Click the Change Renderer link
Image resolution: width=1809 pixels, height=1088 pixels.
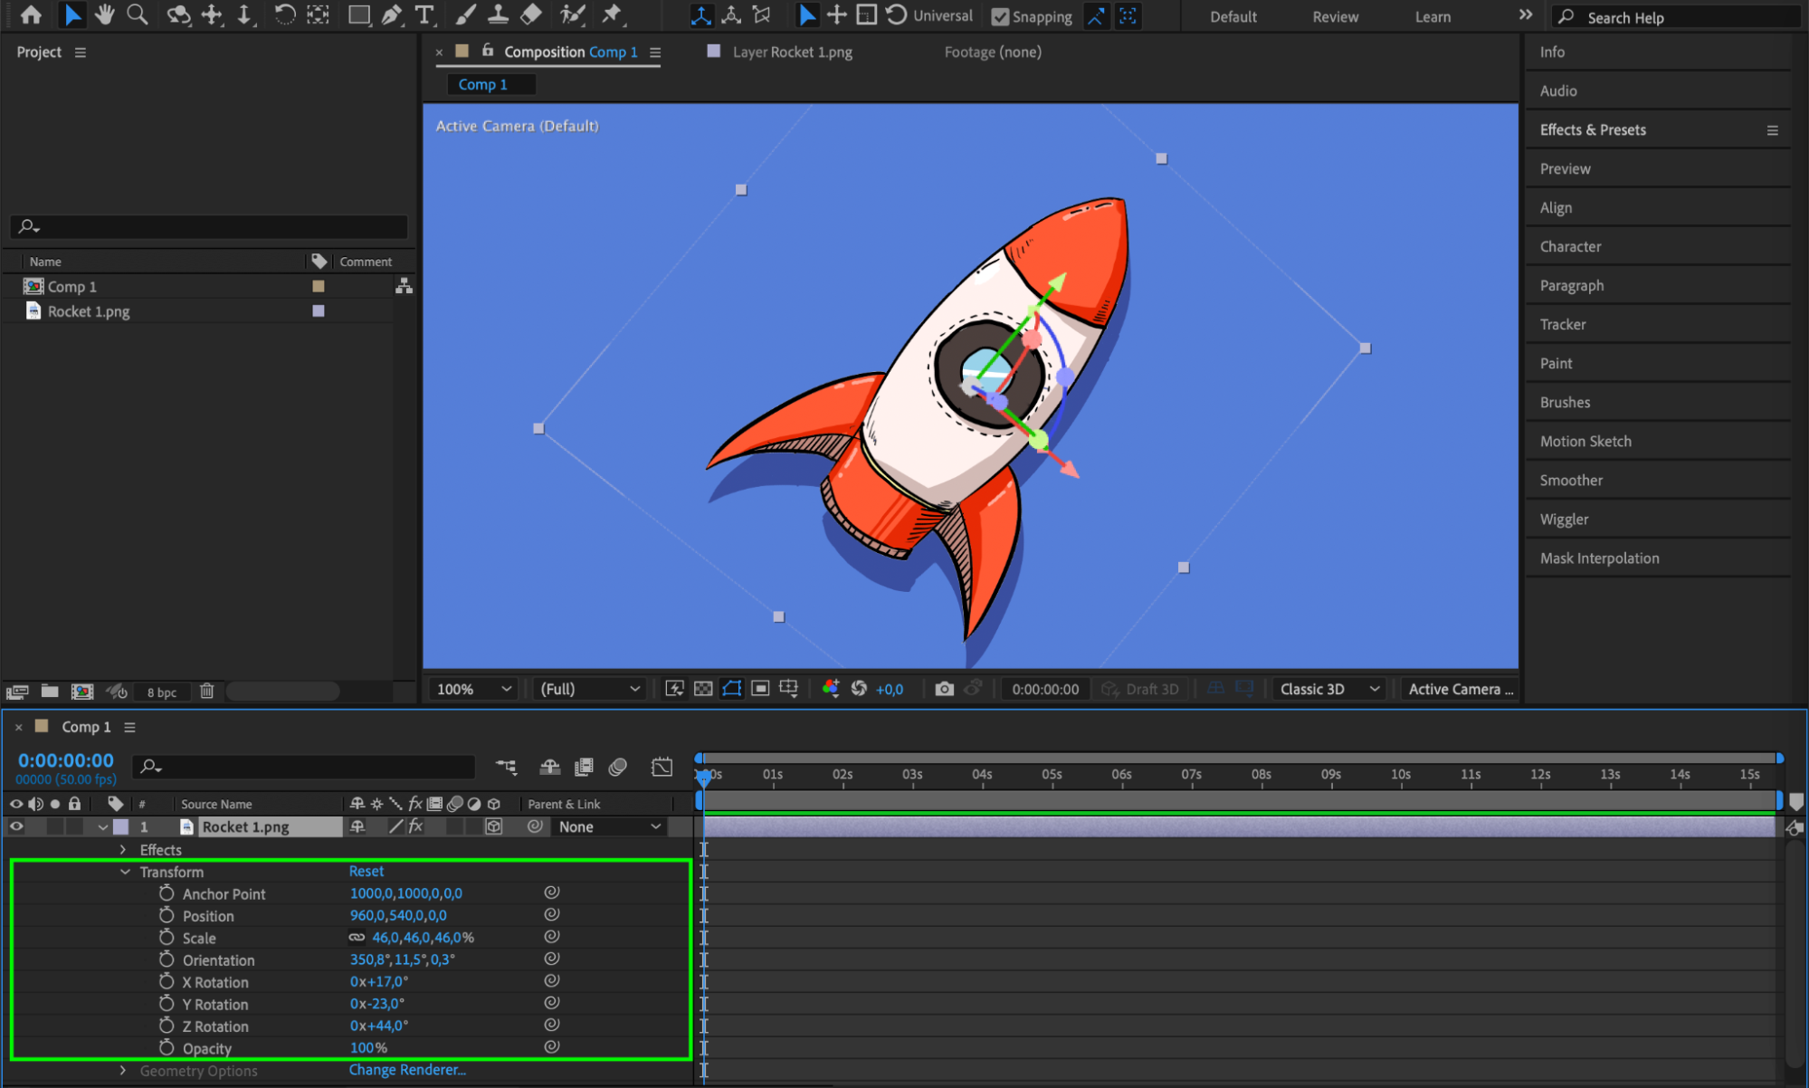[407, 1070]
